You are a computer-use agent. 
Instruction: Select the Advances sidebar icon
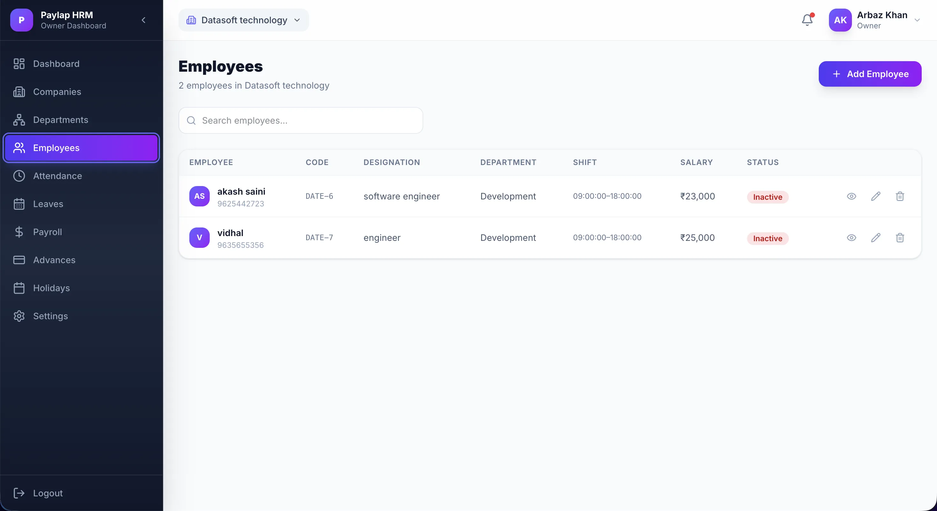(19, 260)
